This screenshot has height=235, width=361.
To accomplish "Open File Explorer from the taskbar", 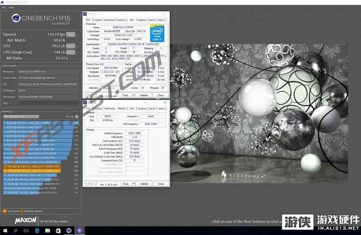I will click(47, 231).
